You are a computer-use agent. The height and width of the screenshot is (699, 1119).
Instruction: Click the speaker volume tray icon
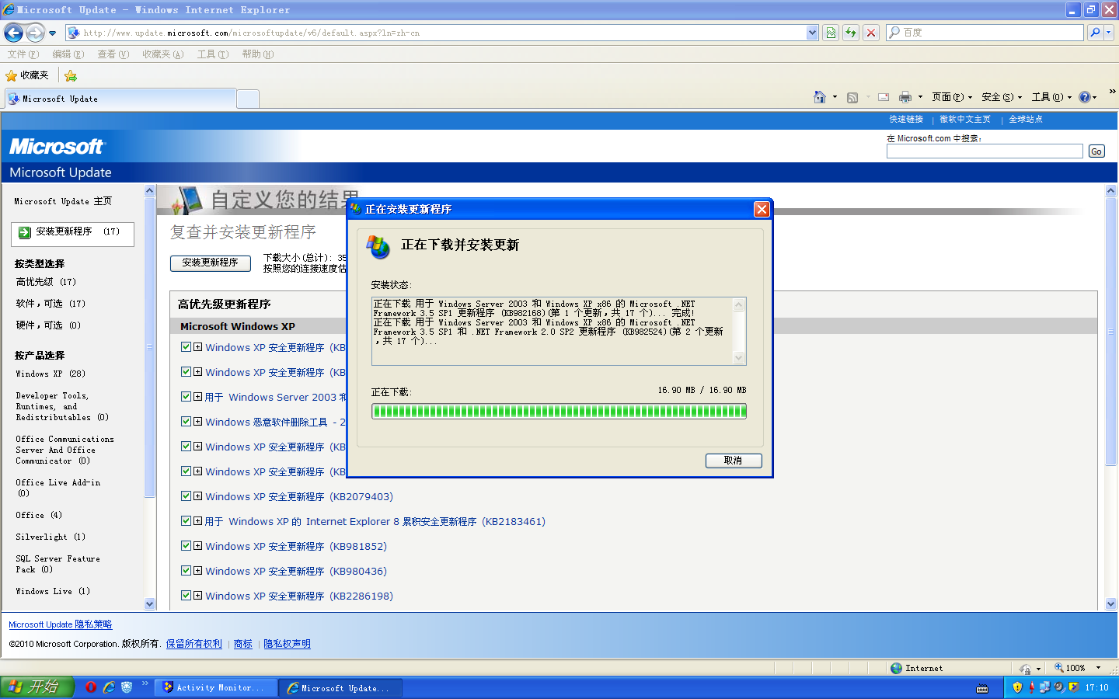pos(1059,687)
